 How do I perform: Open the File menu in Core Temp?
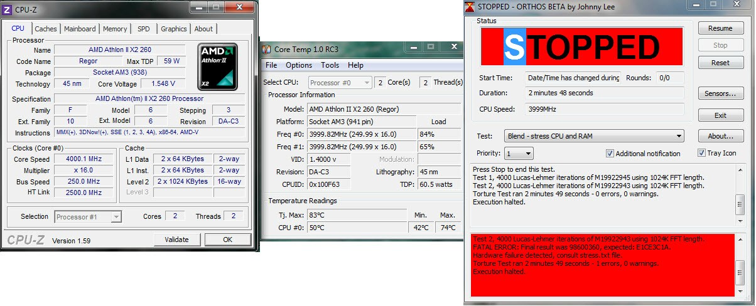point(271,65)
